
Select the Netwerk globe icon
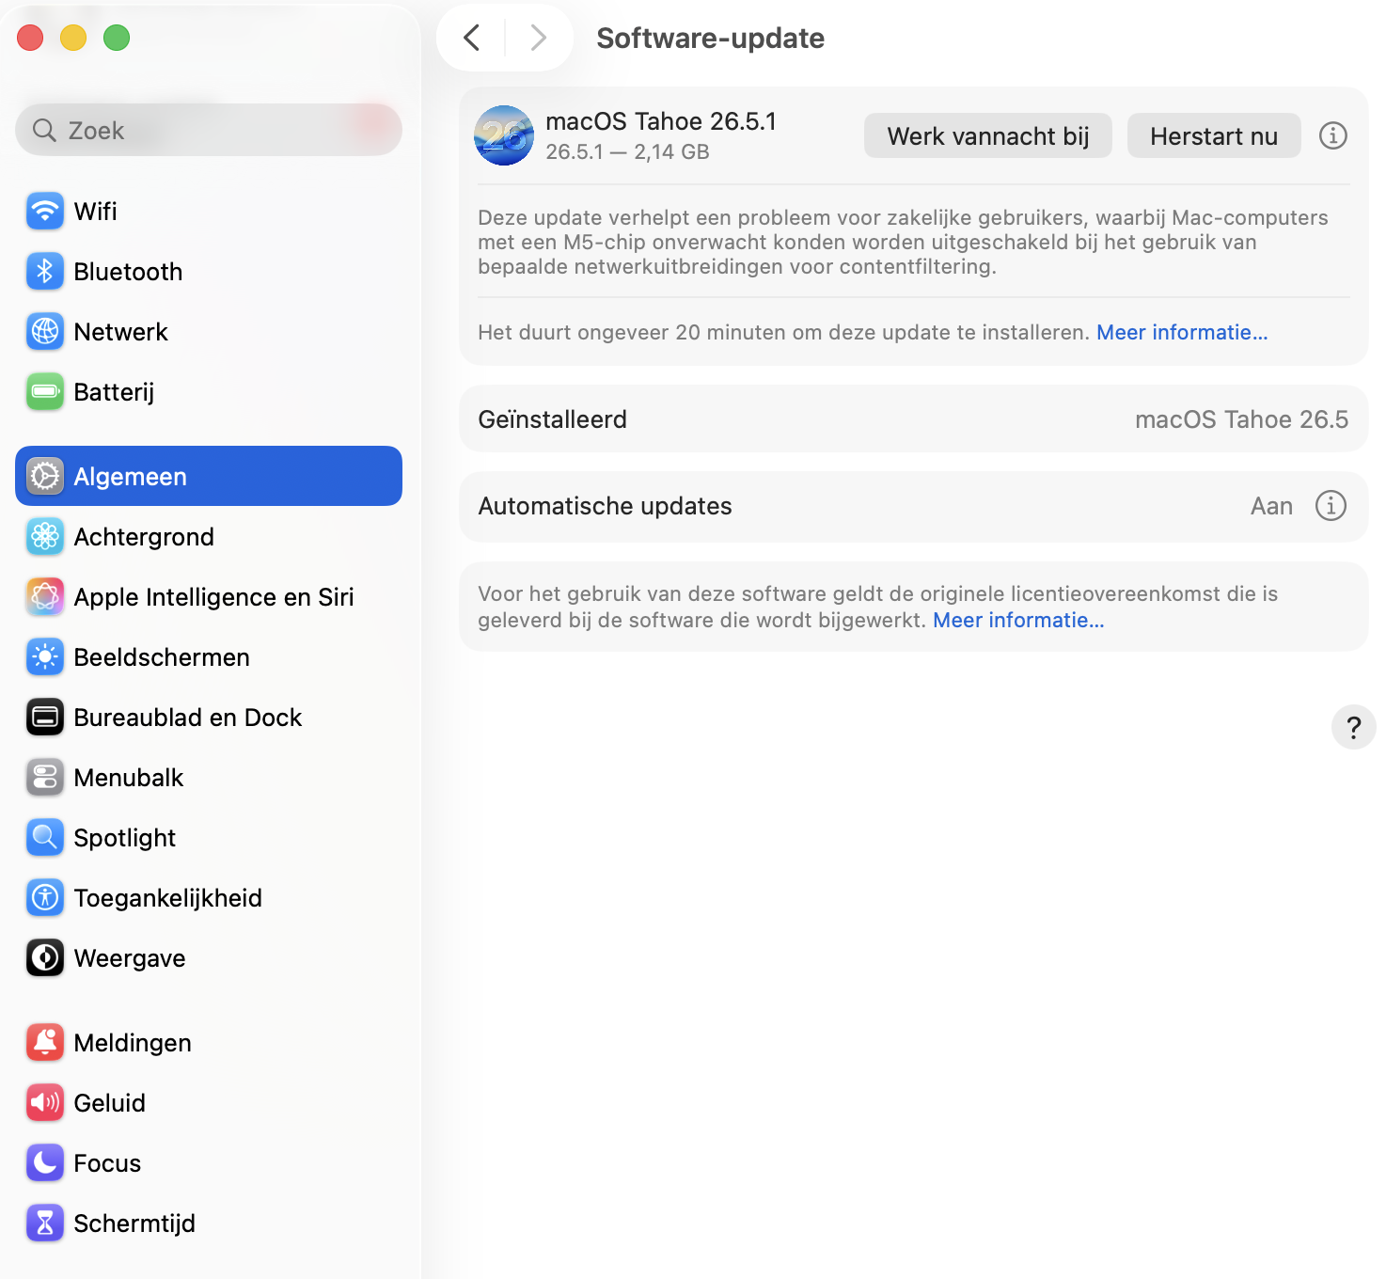click(45, 331)
